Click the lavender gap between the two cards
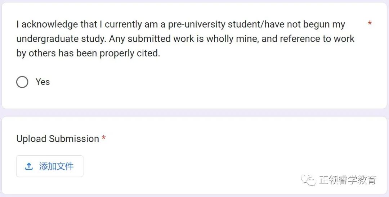The image size is (389, 197). coord(194,113)
